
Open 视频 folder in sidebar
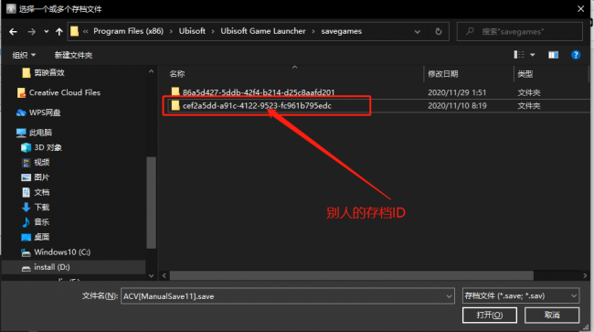36,162
